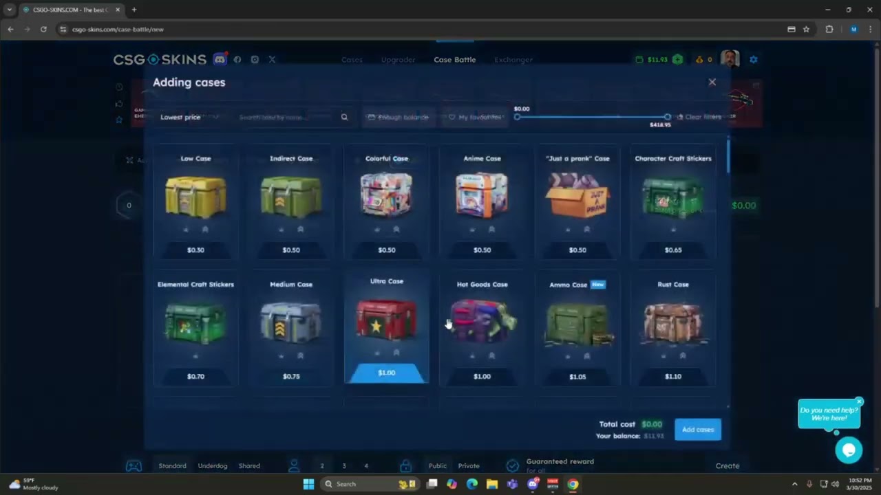
Task: Favorite the Low Case with star
Action: 186,230
